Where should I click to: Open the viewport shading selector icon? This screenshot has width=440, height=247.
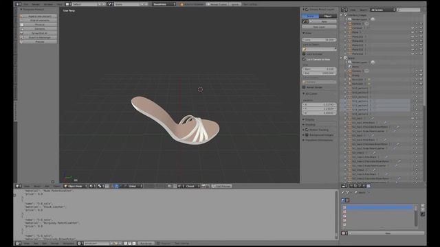coord(91,186)
